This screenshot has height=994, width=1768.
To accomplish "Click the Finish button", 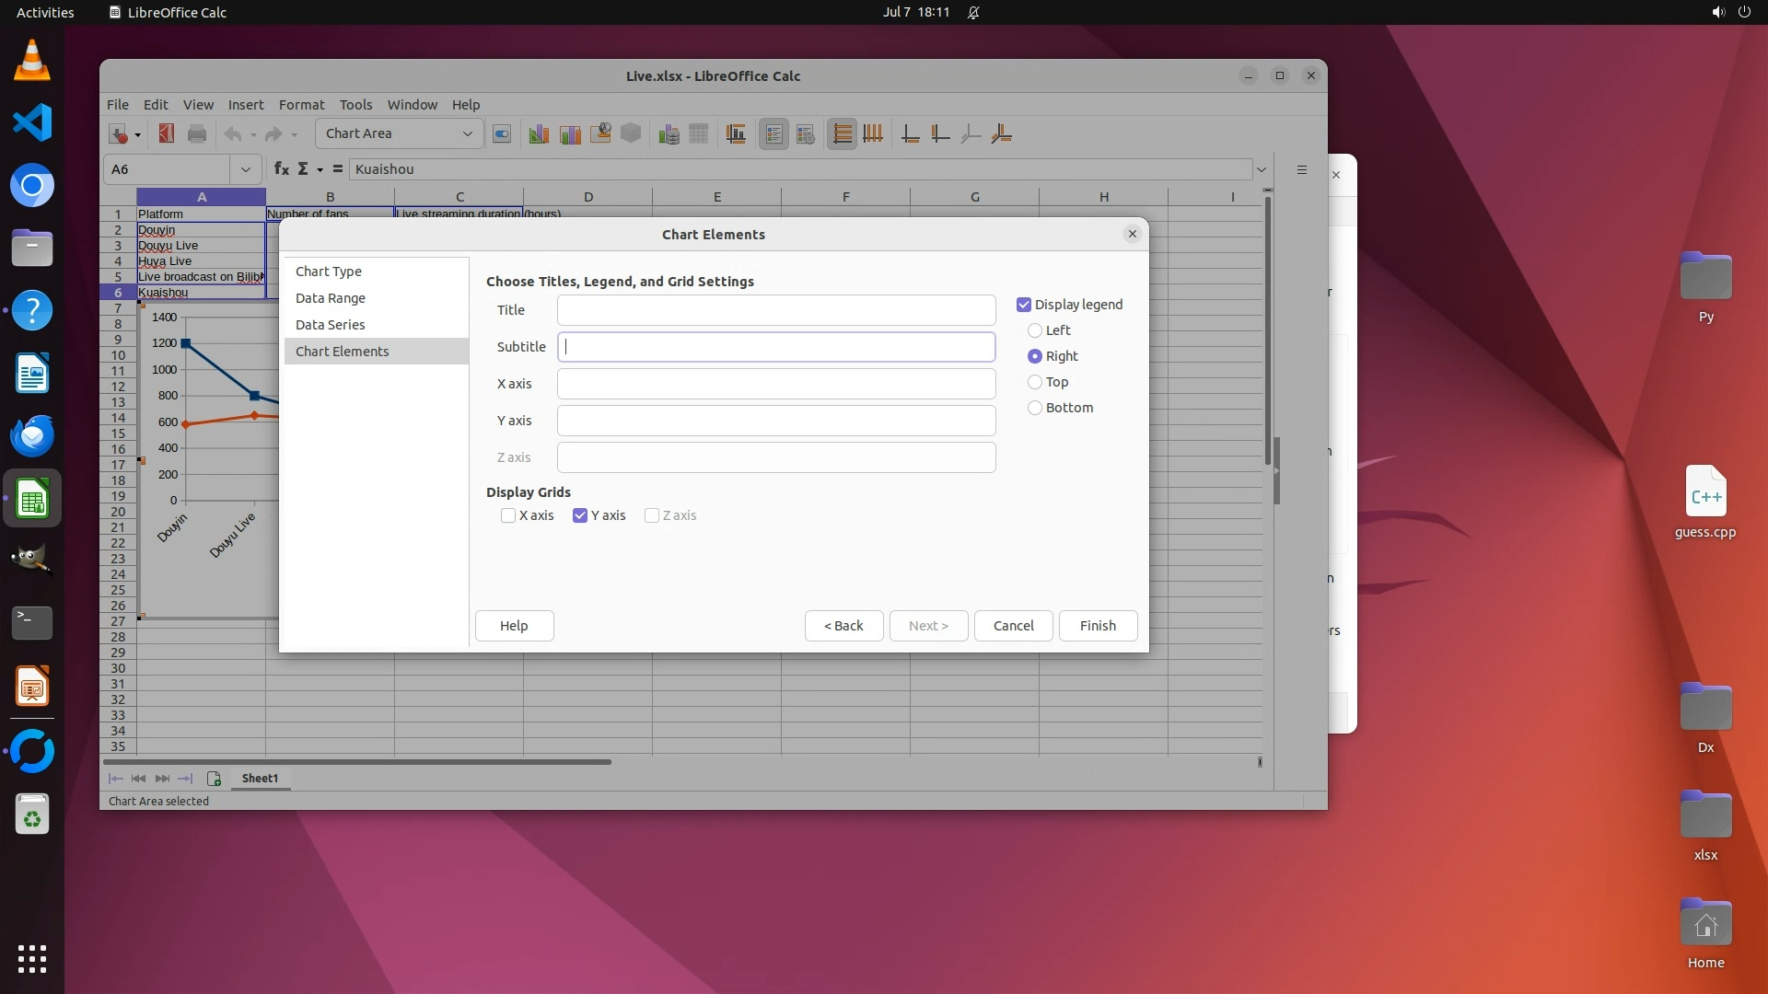I will [1098, 626].
